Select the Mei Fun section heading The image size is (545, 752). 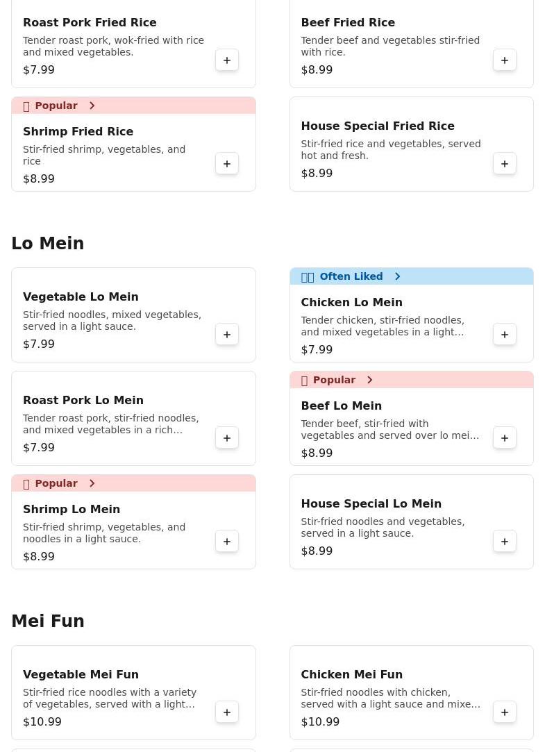[48, 621]
